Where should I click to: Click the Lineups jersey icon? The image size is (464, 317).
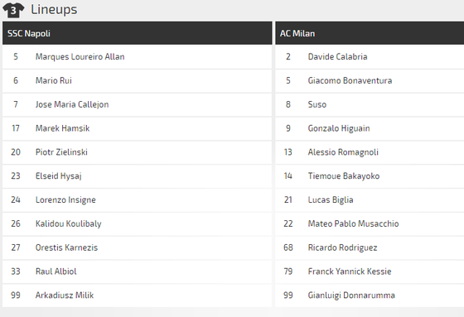(x=13, y=11)
